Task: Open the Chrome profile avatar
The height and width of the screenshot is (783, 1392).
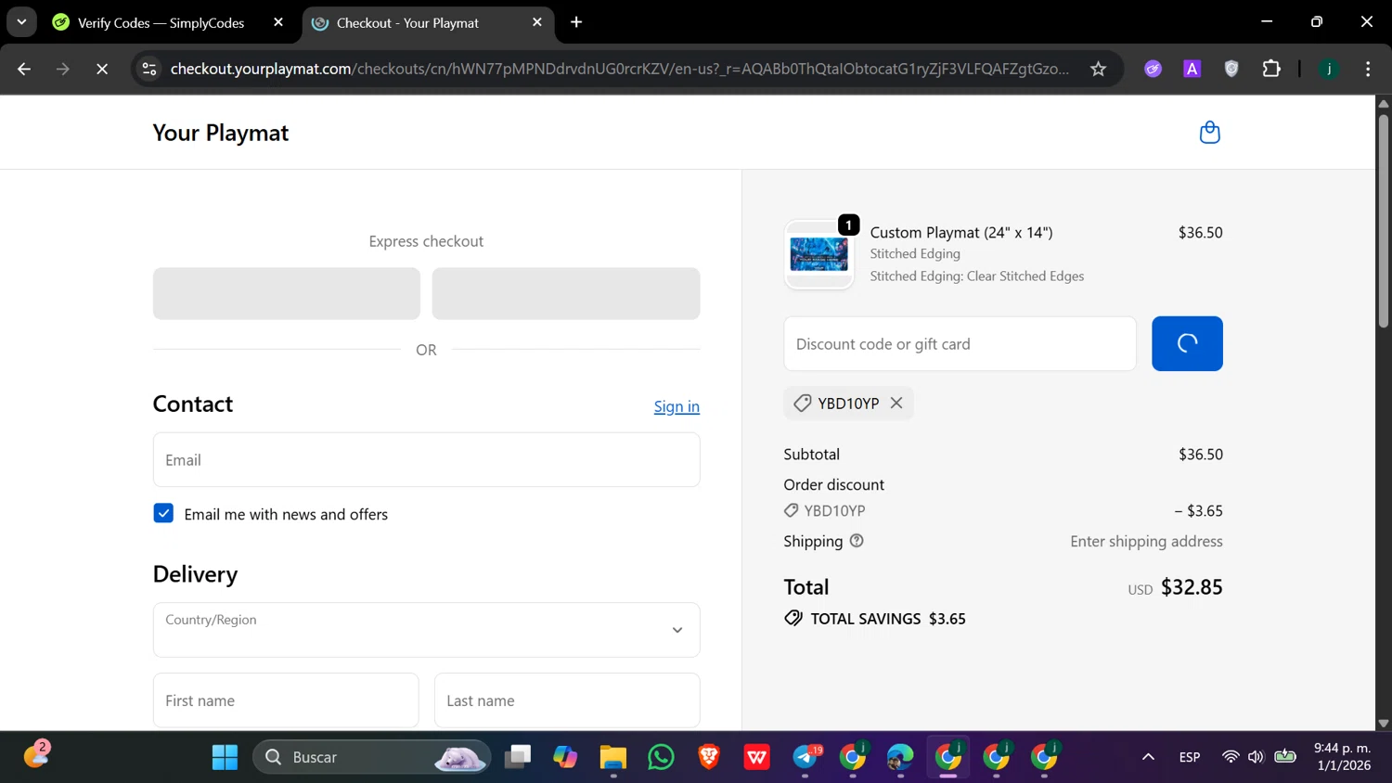Action: coord(1329,69)
